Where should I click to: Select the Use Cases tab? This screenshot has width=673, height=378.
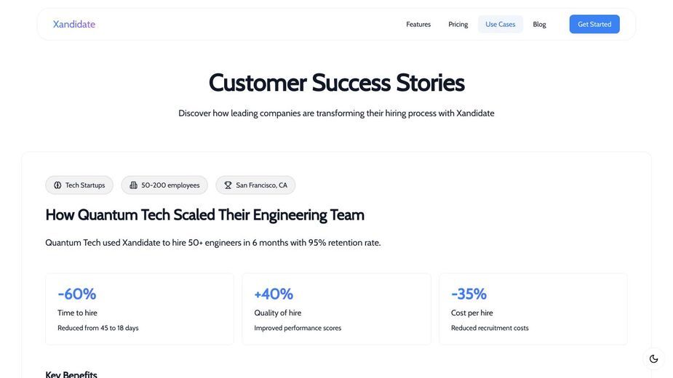500,24
